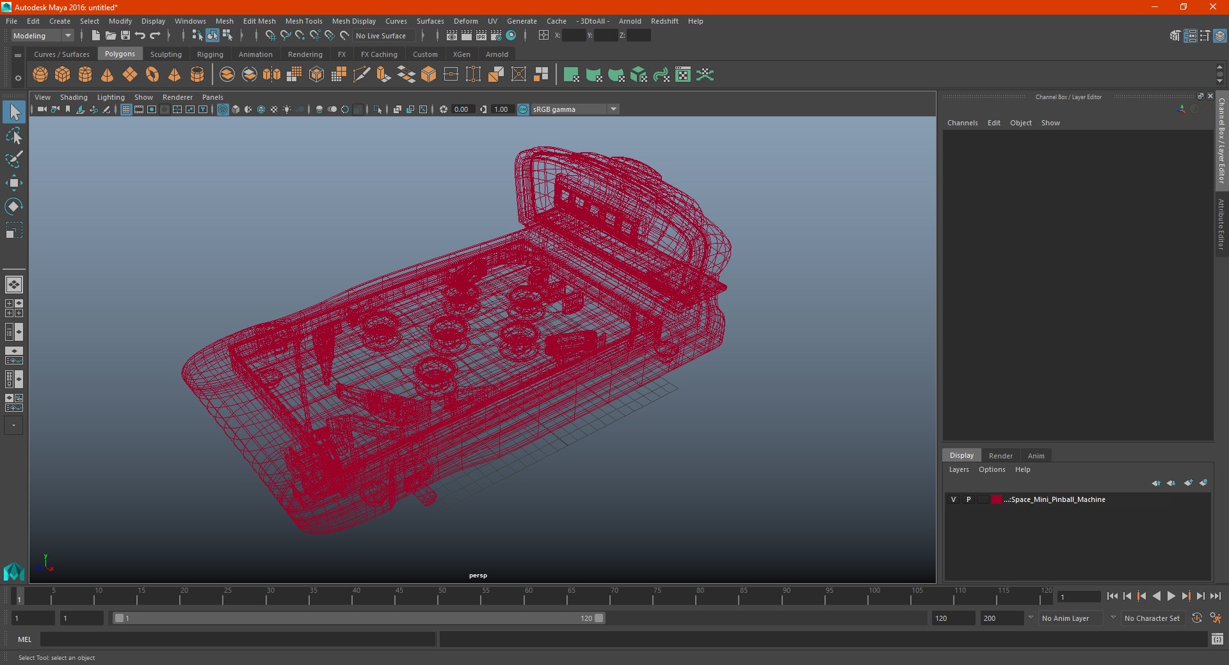Create a polygon torus from the shelf
The height and width of the screenshot is (665, 1229).
(x=152, y=75)
